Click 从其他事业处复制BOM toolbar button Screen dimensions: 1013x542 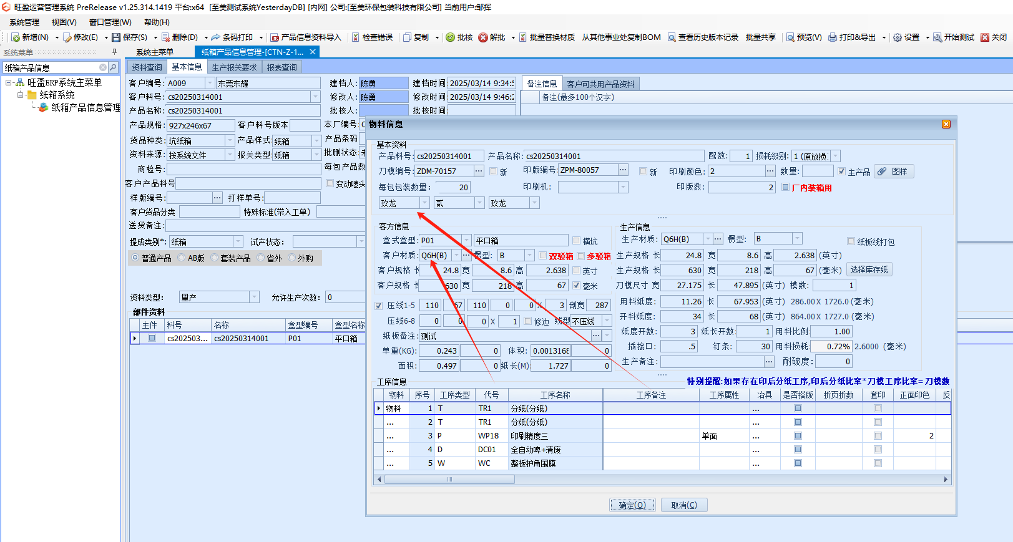pyautogui.click(x=621, y=37)
